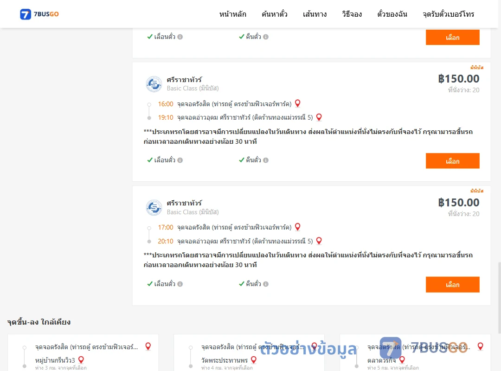501x371 pixels.
Task: Click คืนตั๋ว label in 17:00 trip
Action: (253, 284)
